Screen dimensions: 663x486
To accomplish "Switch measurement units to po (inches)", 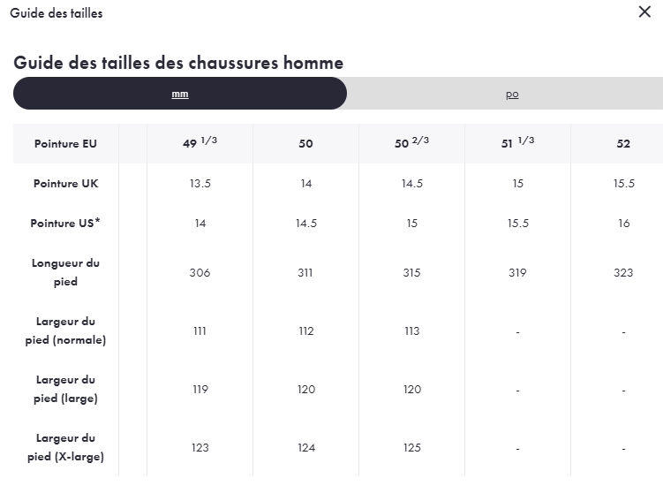I will pyautogui.click(x=512, y=94).
